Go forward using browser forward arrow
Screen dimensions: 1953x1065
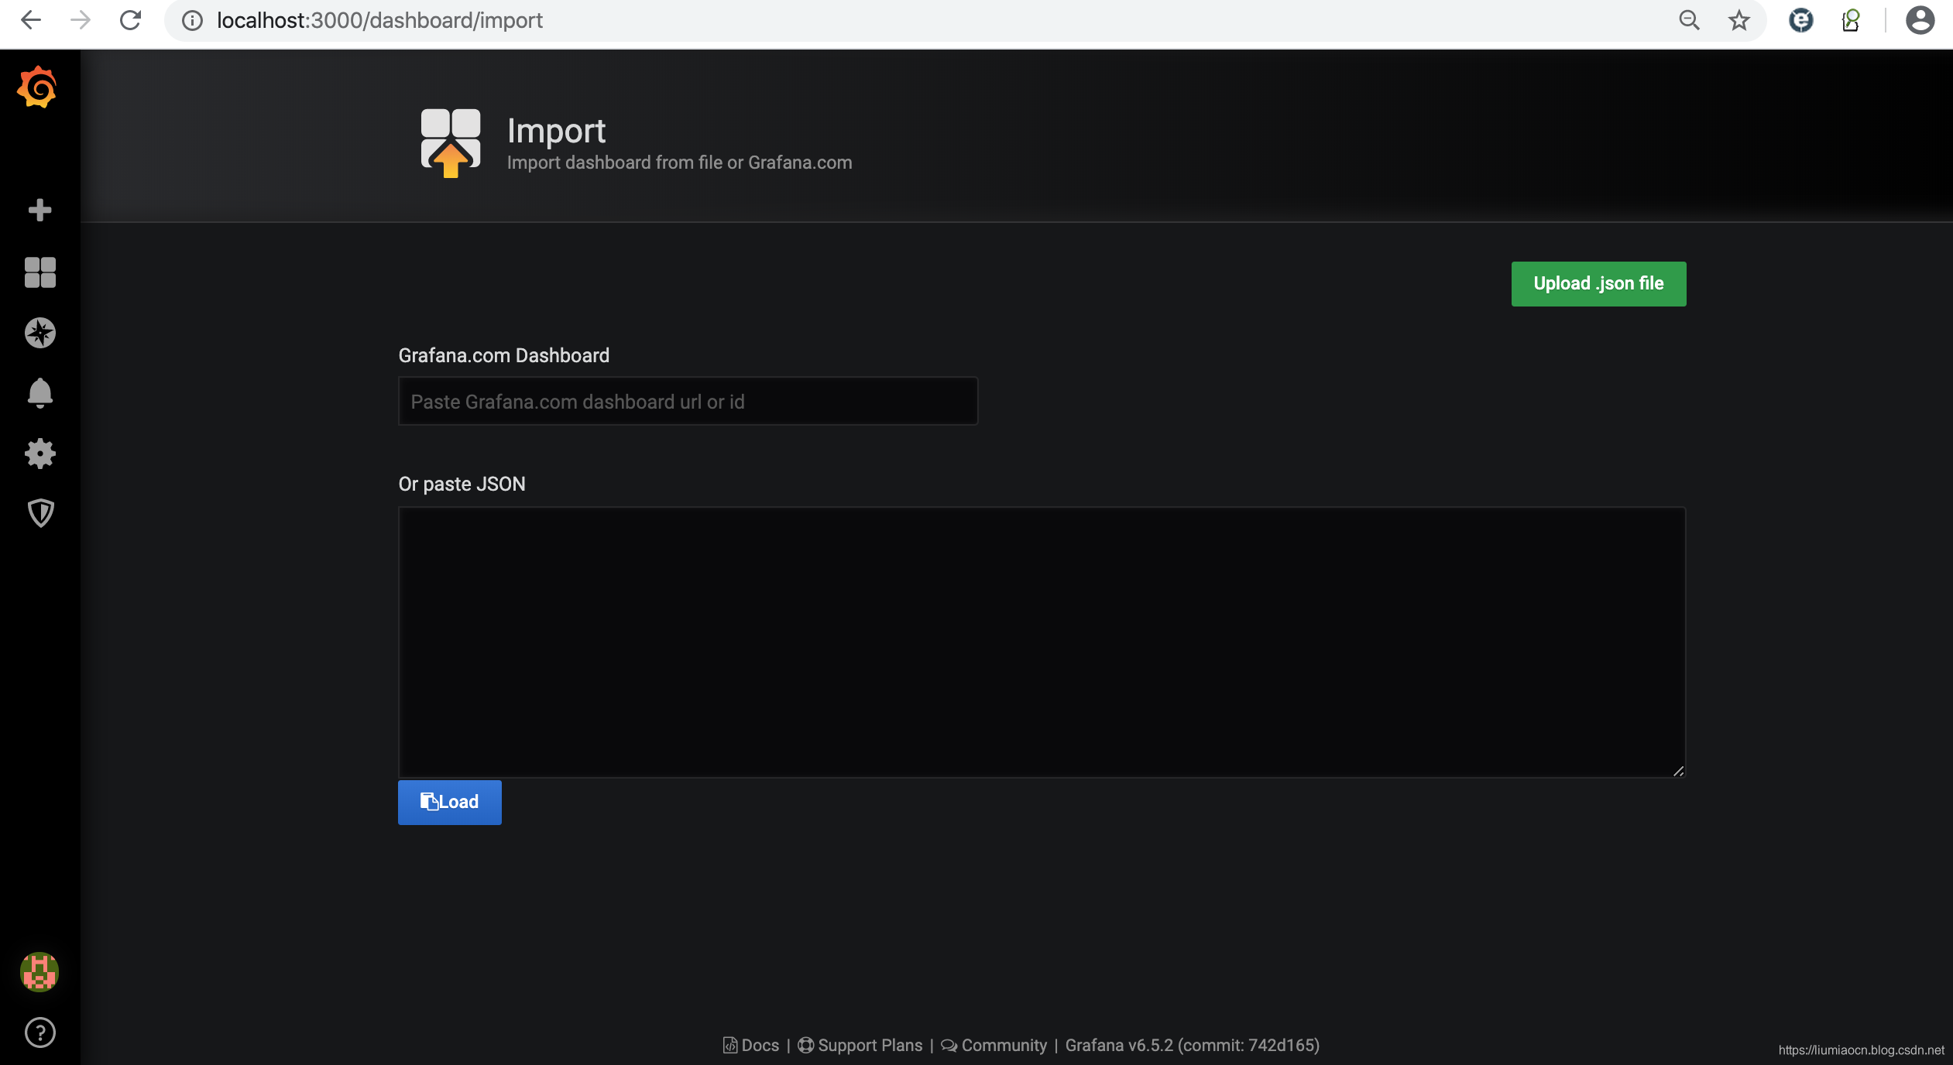(x=81, y=20)
